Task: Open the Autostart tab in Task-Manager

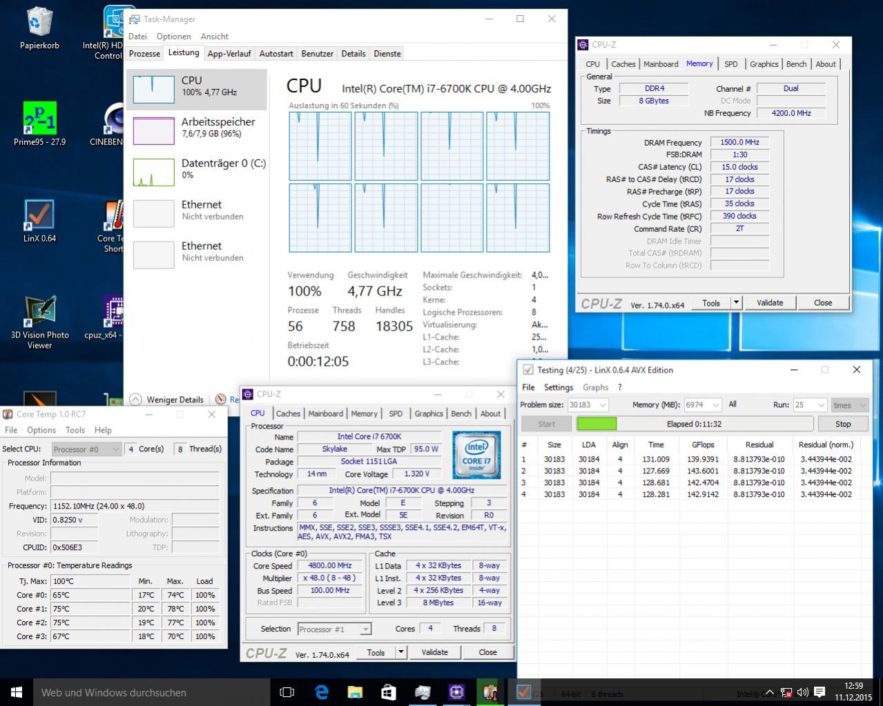Action: coord(276,53)
